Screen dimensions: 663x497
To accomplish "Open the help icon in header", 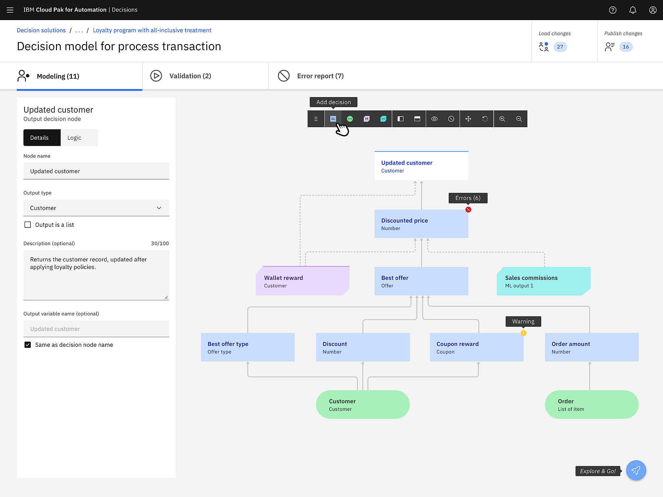I will pyautogui.click(x=612, y=10).
